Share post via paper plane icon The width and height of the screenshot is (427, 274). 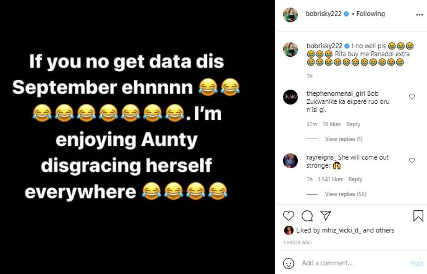coord(326,215)
